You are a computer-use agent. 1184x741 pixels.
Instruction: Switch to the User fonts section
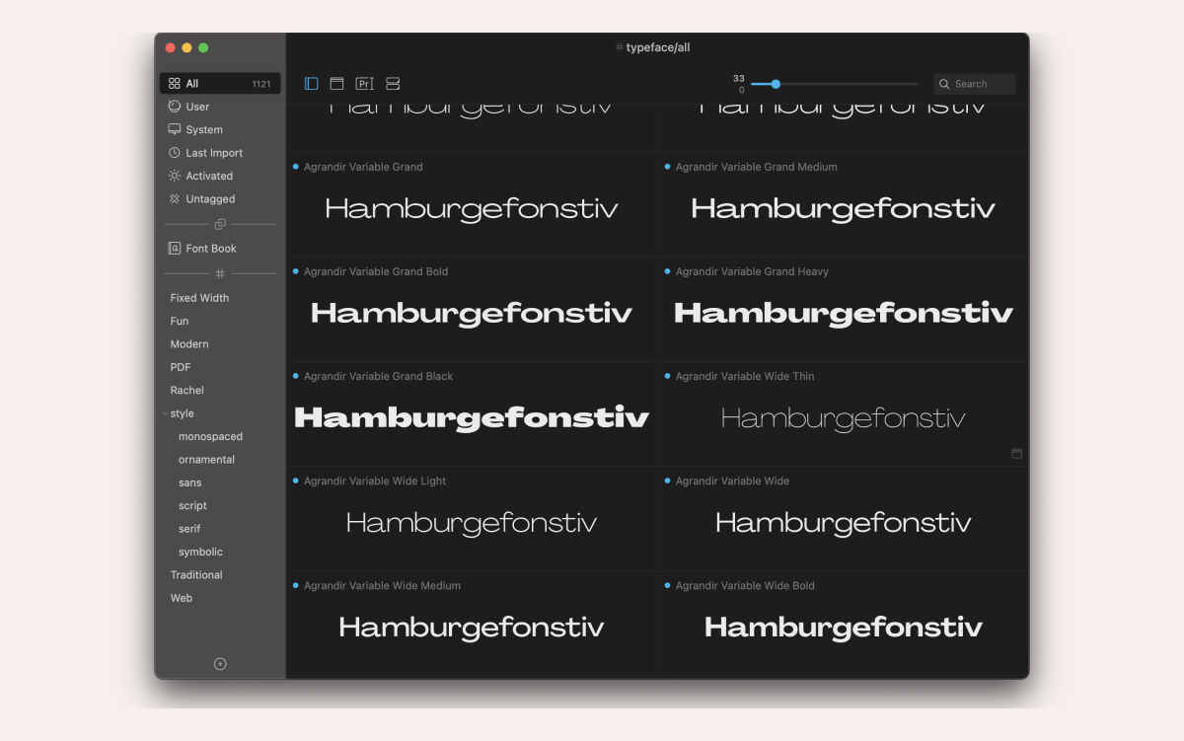click(196, 107)
